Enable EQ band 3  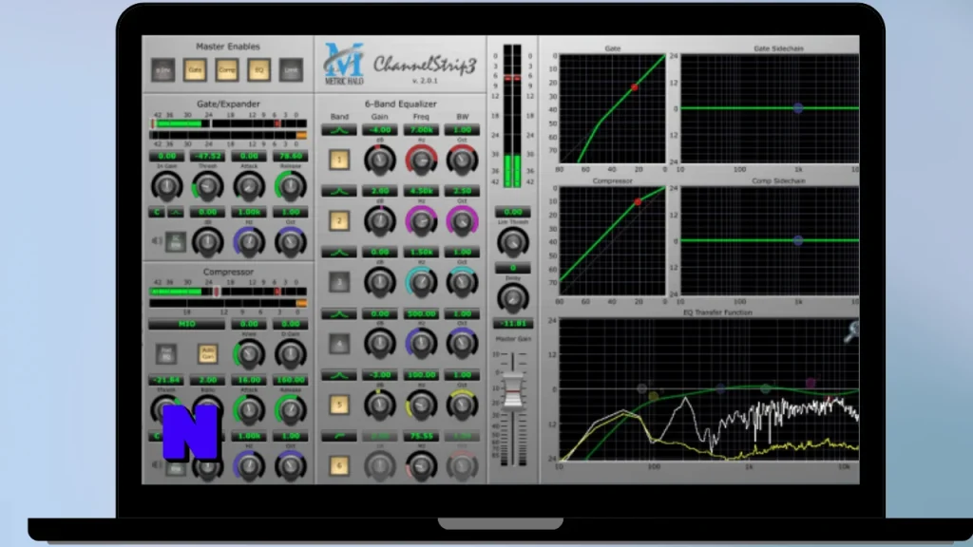pos(339,282)
